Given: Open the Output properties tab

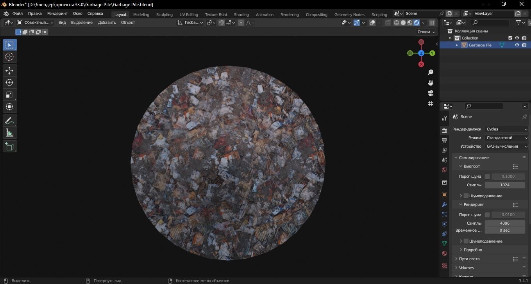Looking at the screenshot, I should click(x=444, y=140).
